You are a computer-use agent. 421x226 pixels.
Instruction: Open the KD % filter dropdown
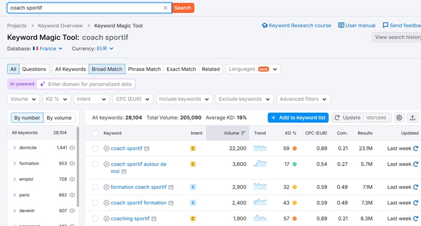pos(57,99)
